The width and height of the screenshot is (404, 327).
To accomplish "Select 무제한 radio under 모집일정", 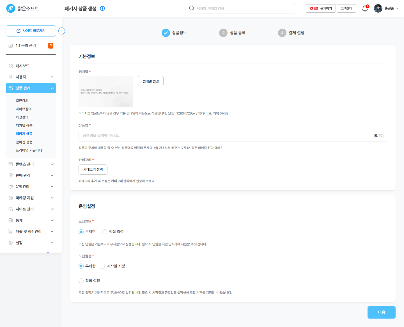I will 81,266.
